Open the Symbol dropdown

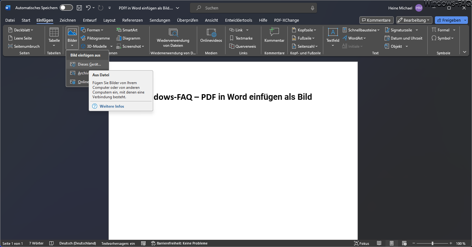click(x=443, y=38)
